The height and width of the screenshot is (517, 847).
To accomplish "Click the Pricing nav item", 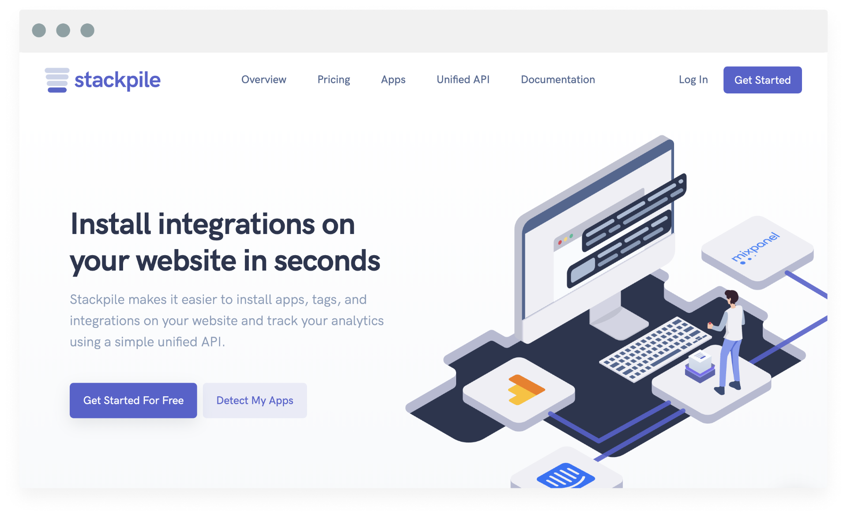I will (x=334, y=79).
